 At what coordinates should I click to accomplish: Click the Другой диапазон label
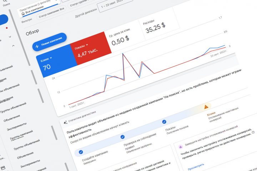tap(86, 13)
